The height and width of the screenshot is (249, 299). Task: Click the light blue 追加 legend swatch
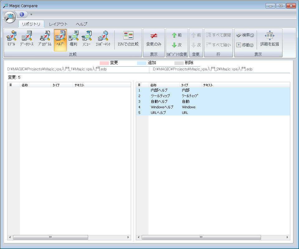pyautogui.click(x=142, y=63)
